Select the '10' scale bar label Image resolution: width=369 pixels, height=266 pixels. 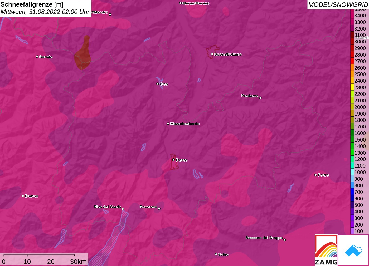tap(27, 262)
